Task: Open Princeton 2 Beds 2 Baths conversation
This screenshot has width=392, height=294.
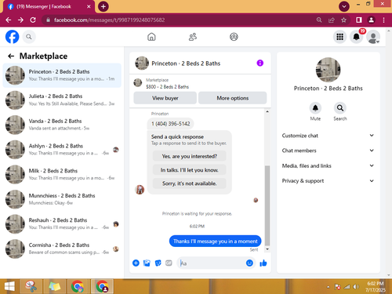Action: tap(62, 75)
